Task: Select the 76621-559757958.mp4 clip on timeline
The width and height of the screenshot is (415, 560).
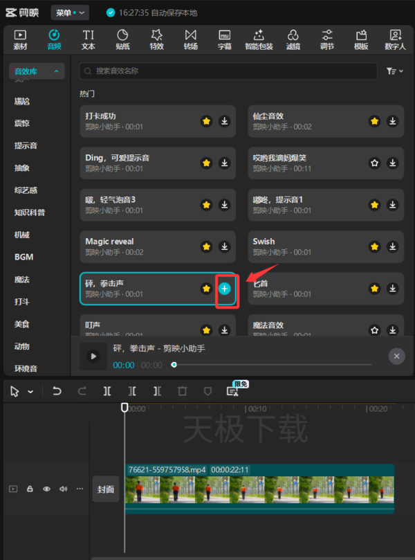Action: pos(259,489)
